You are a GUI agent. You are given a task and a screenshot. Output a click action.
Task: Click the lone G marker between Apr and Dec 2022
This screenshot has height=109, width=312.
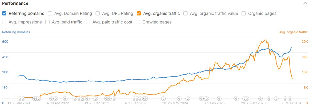(x=65, y=99)
